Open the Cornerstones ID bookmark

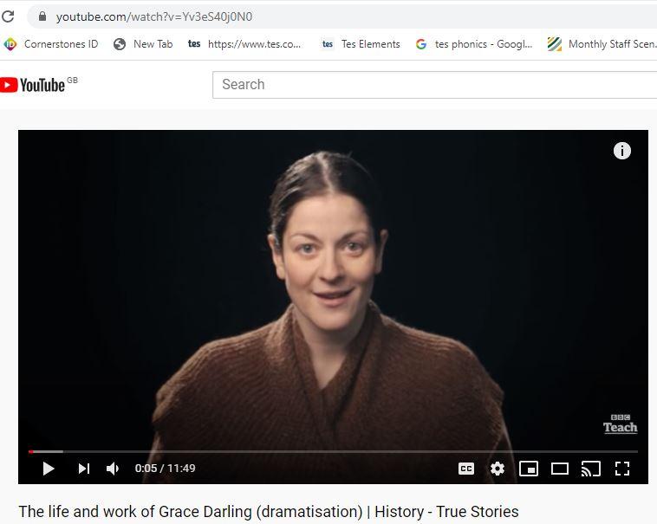[51, 44]
